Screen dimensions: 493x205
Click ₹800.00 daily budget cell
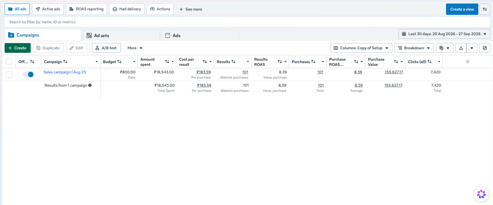click(128, 72)
